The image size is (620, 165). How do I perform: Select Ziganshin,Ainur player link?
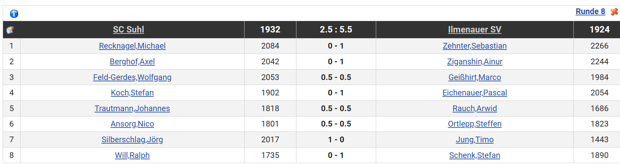(x=474, y=62)
